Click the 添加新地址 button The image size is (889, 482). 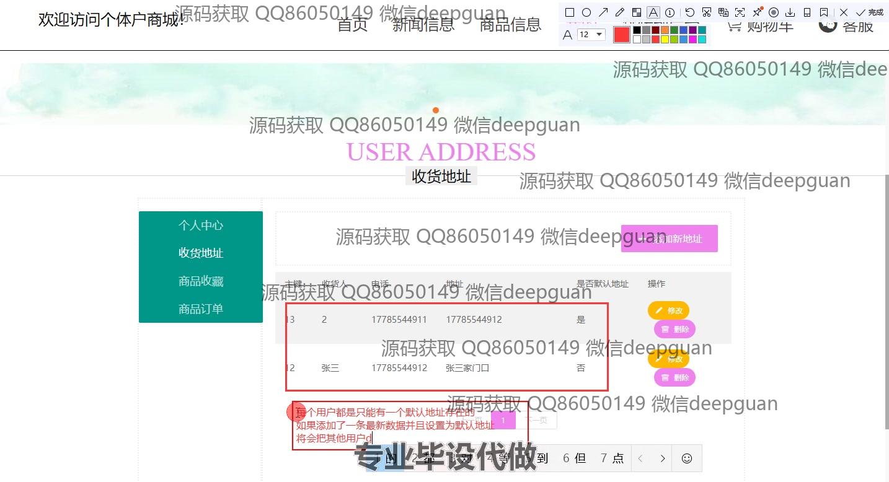pyautogui.click(x=670, y=239)
